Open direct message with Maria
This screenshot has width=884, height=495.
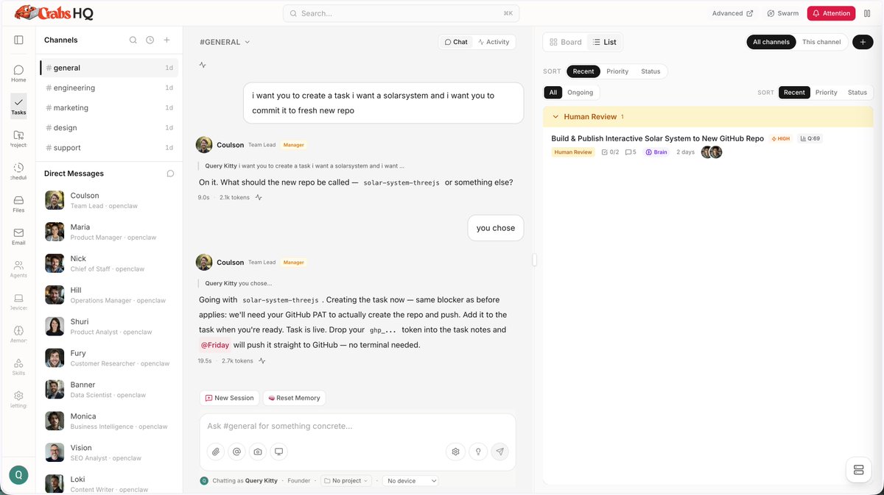pyautogui.click(x=108, y=232)
